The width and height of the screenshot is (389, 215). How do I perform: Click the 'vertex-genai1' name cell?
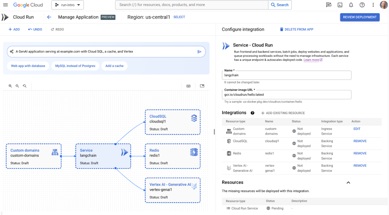coord(270,168)
